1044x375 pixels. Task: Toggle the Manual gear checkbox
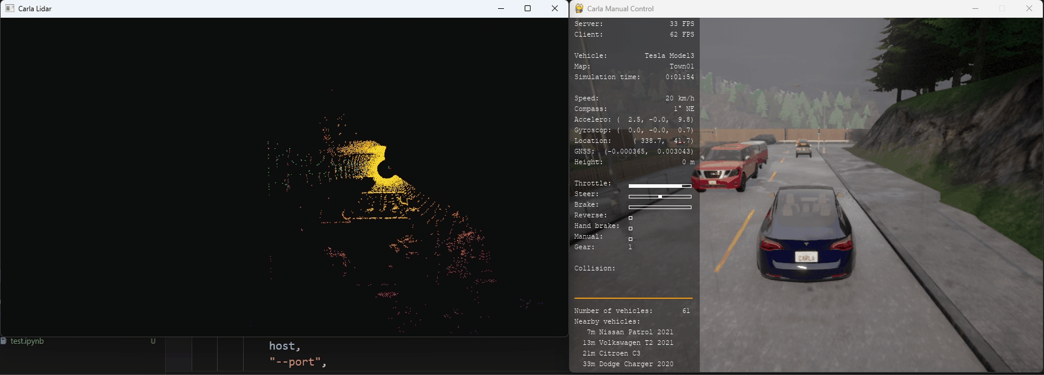point(631,239)
